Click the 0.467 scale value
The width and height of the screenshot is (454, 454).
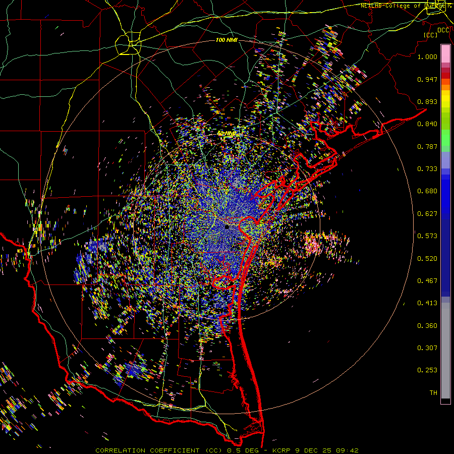tap(427, 281)
